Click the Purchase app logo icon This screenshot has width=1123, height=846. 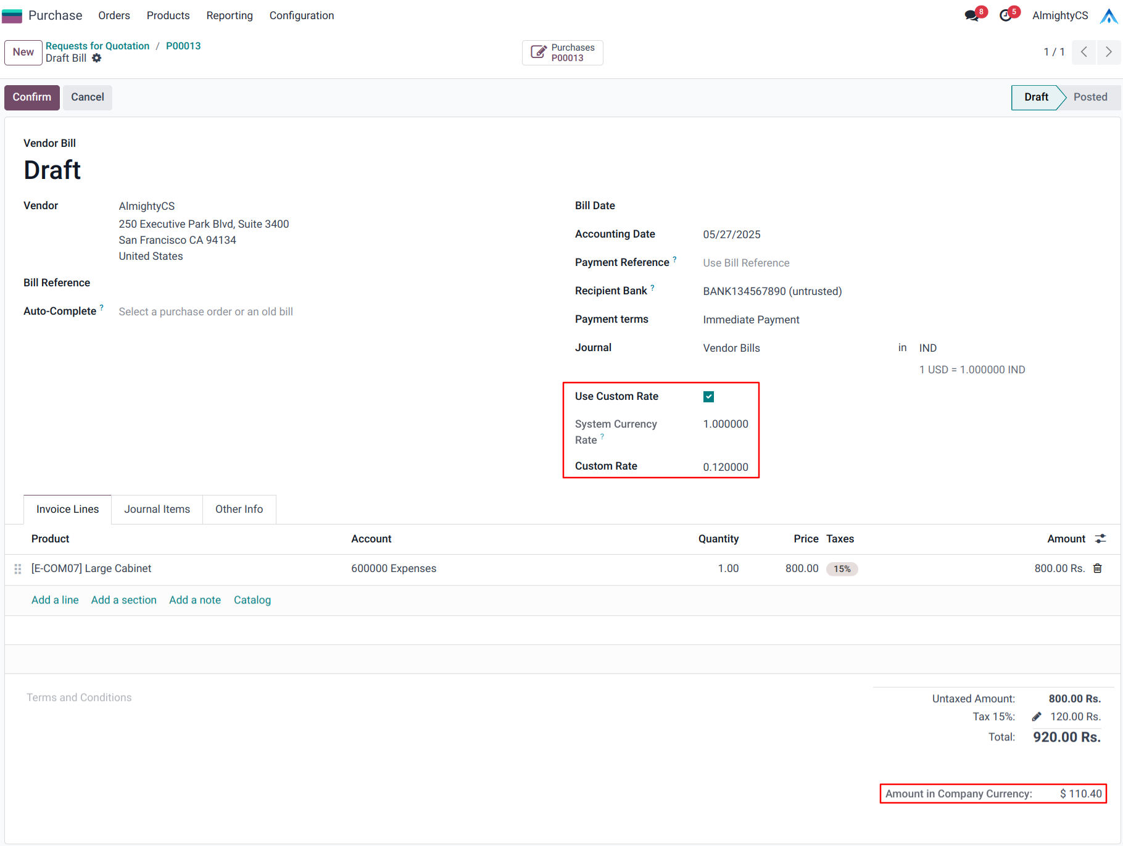[12, 15]
